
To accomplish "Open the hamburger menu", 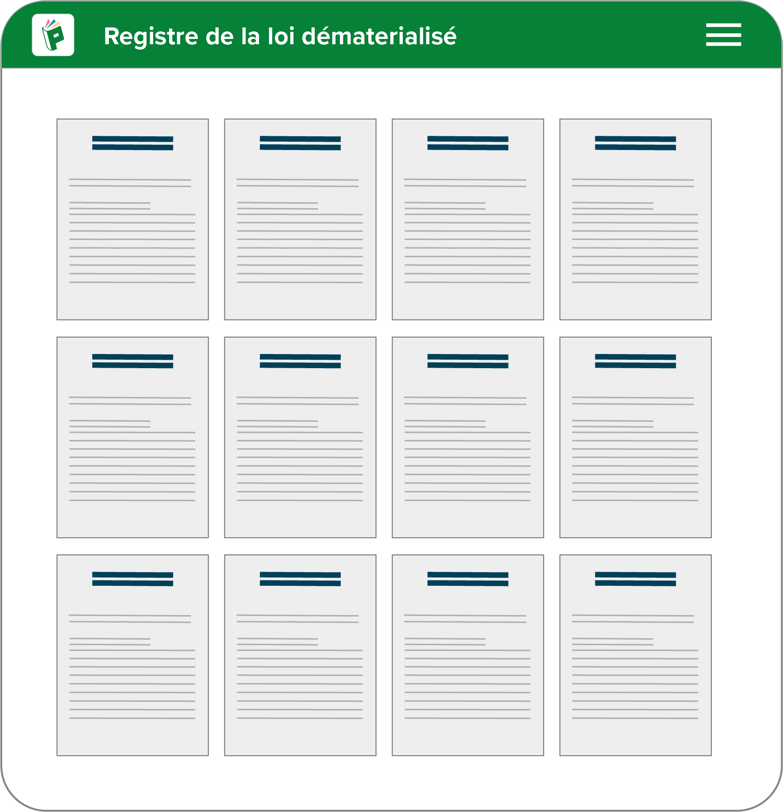I will tap(723, 35).
